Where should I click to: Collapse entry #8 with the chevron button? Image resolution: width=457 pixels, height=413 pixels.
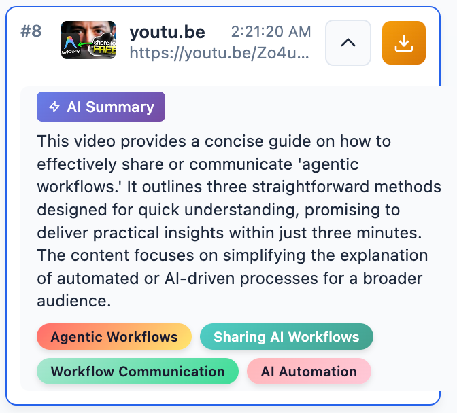coord(348,43)
